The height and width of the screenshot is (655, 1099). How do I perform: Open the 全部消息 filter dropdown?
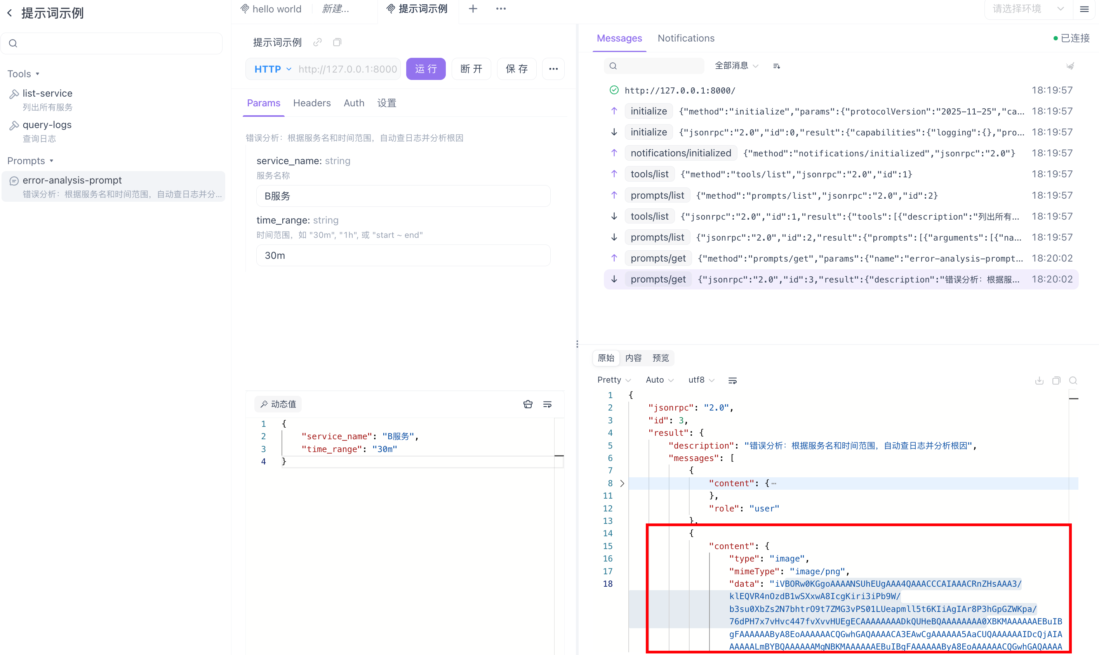click(736, 66)
